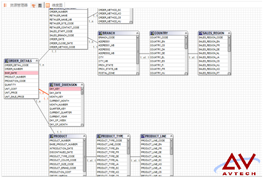Click the orange ORDER_DETAILS–TIME_DIMENSION relationship line
This screenshot has width=263, height=178.
pos(44,92)
